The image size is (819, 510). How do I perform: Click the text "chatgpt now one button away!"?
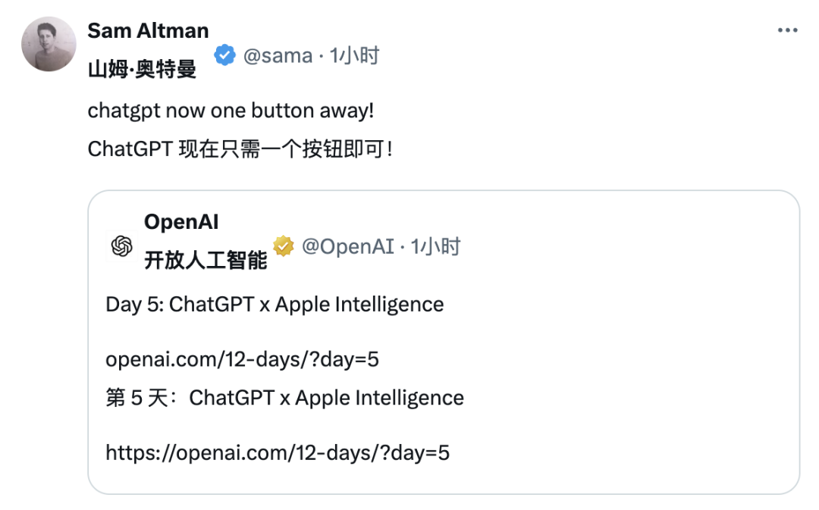231,111
